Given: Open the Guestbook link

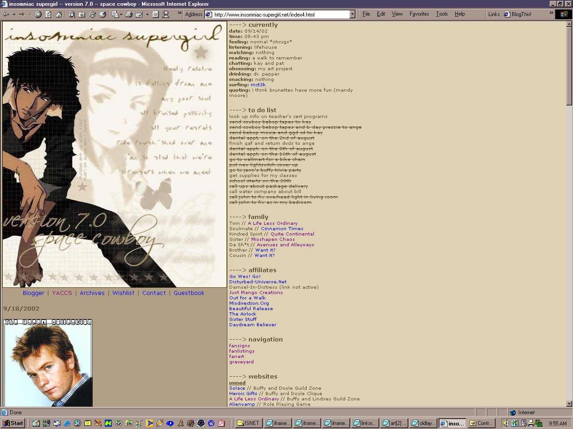Looking at the screenshot, I should tap(189, 293).
